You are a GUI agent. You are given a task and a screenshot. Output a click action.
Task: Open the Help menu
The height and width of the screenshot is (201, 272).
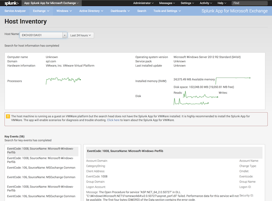pos(222,3)
